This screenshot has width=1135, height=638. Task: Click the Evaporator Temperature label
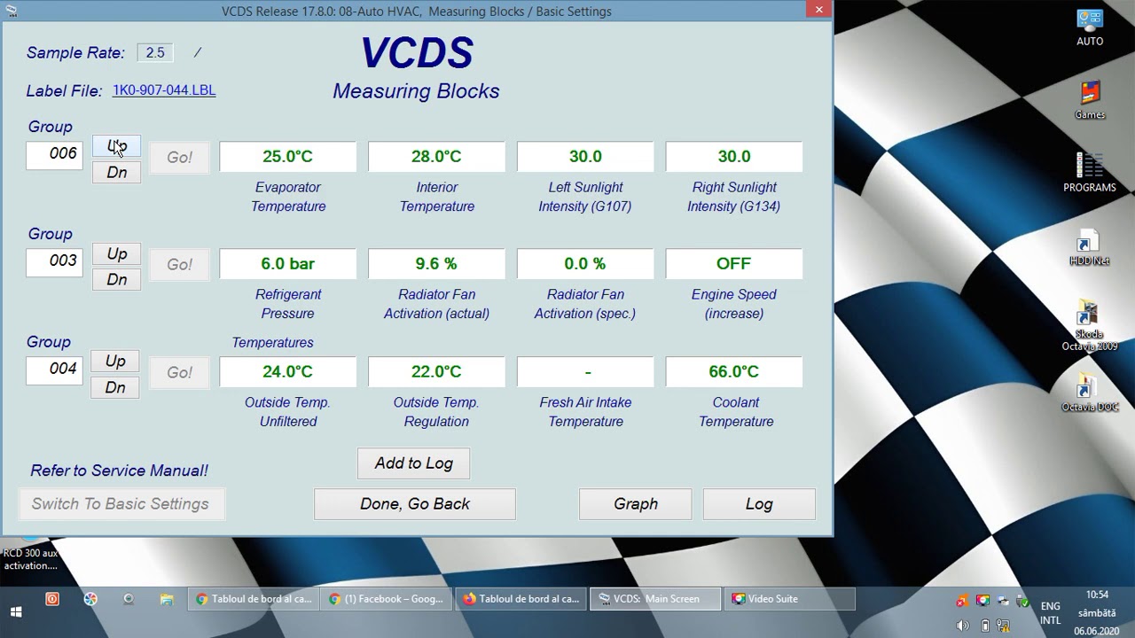pos(288,197)
